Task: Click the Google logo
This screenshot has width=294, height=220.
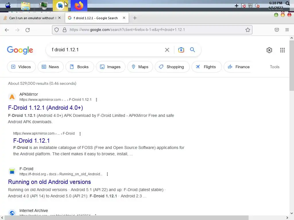Action: point(20,50)
